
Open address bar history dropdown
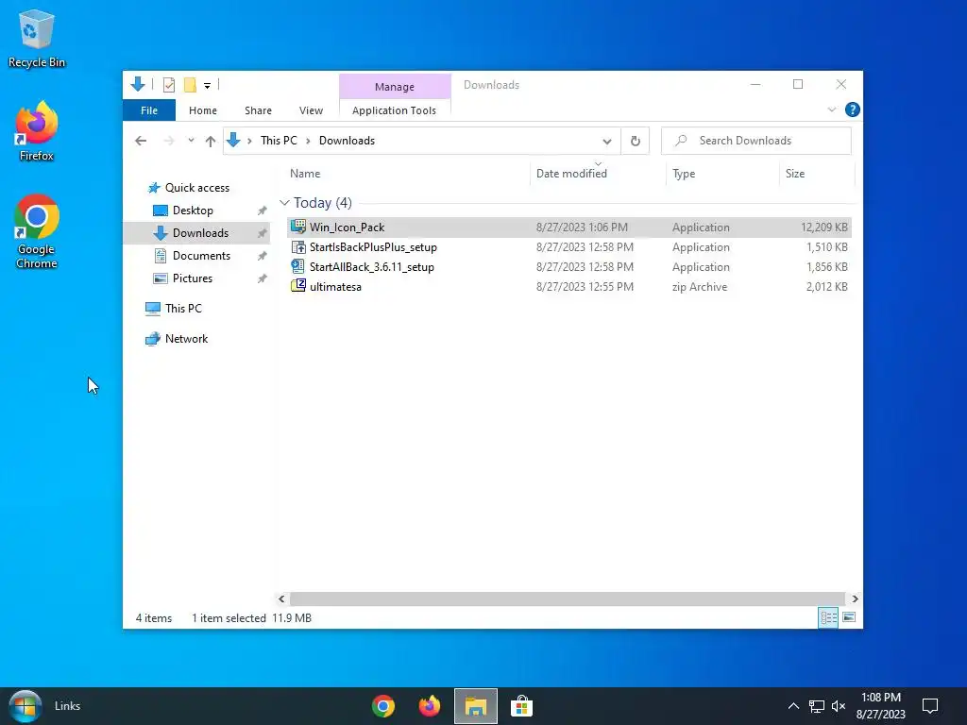607,142
